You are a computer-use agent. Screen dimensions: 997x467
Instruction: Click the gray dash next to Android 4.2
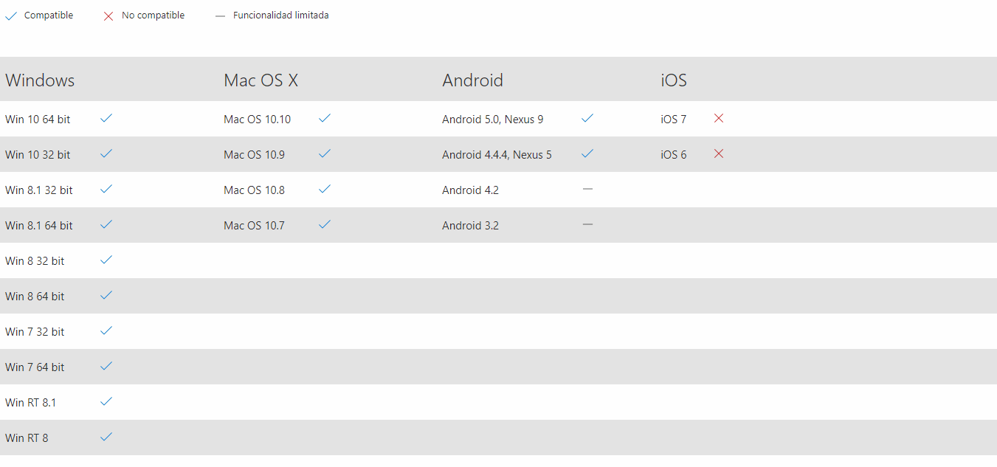[x=587, y=189]
